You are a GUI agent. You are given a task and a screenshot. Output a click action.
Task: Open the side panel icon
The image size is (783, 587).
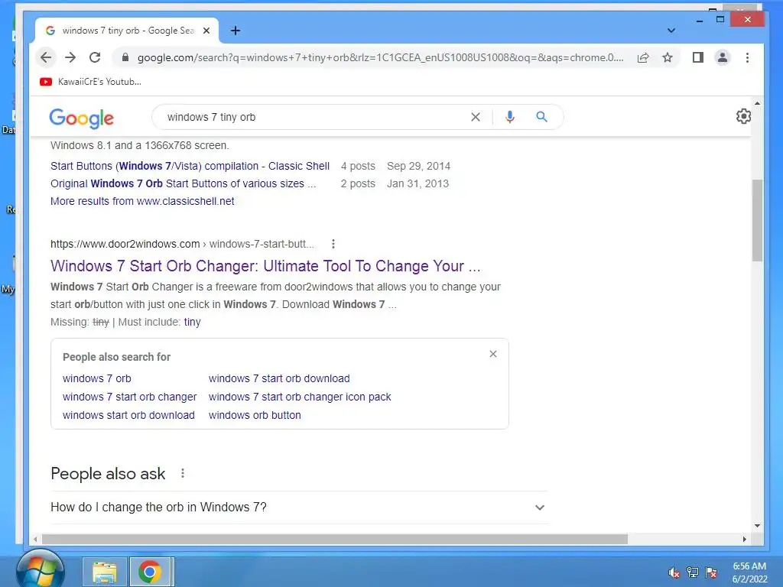click(x=697, y=57)
